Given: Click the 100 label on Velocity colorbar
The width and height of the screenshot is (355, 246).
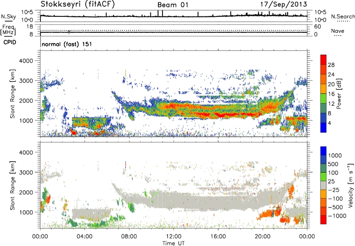Looking at the screenshot, I should click(333, 173).
